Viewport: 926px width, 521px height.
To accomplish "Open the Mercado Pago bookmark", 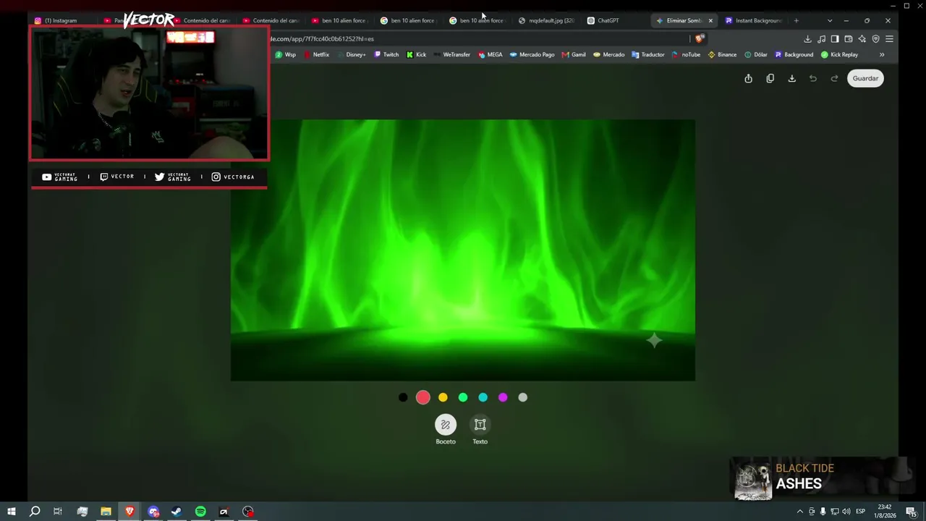I will point(532,54).
